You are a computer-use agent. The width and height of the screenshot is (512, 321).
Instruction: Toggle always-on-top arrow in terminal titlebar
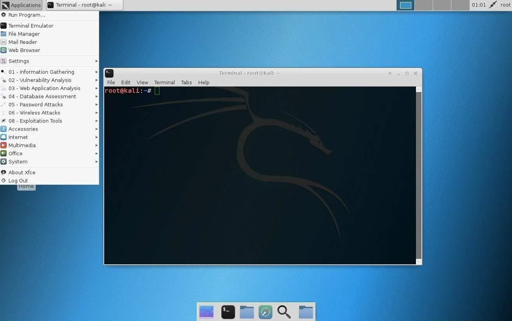(x=390, y=73)
